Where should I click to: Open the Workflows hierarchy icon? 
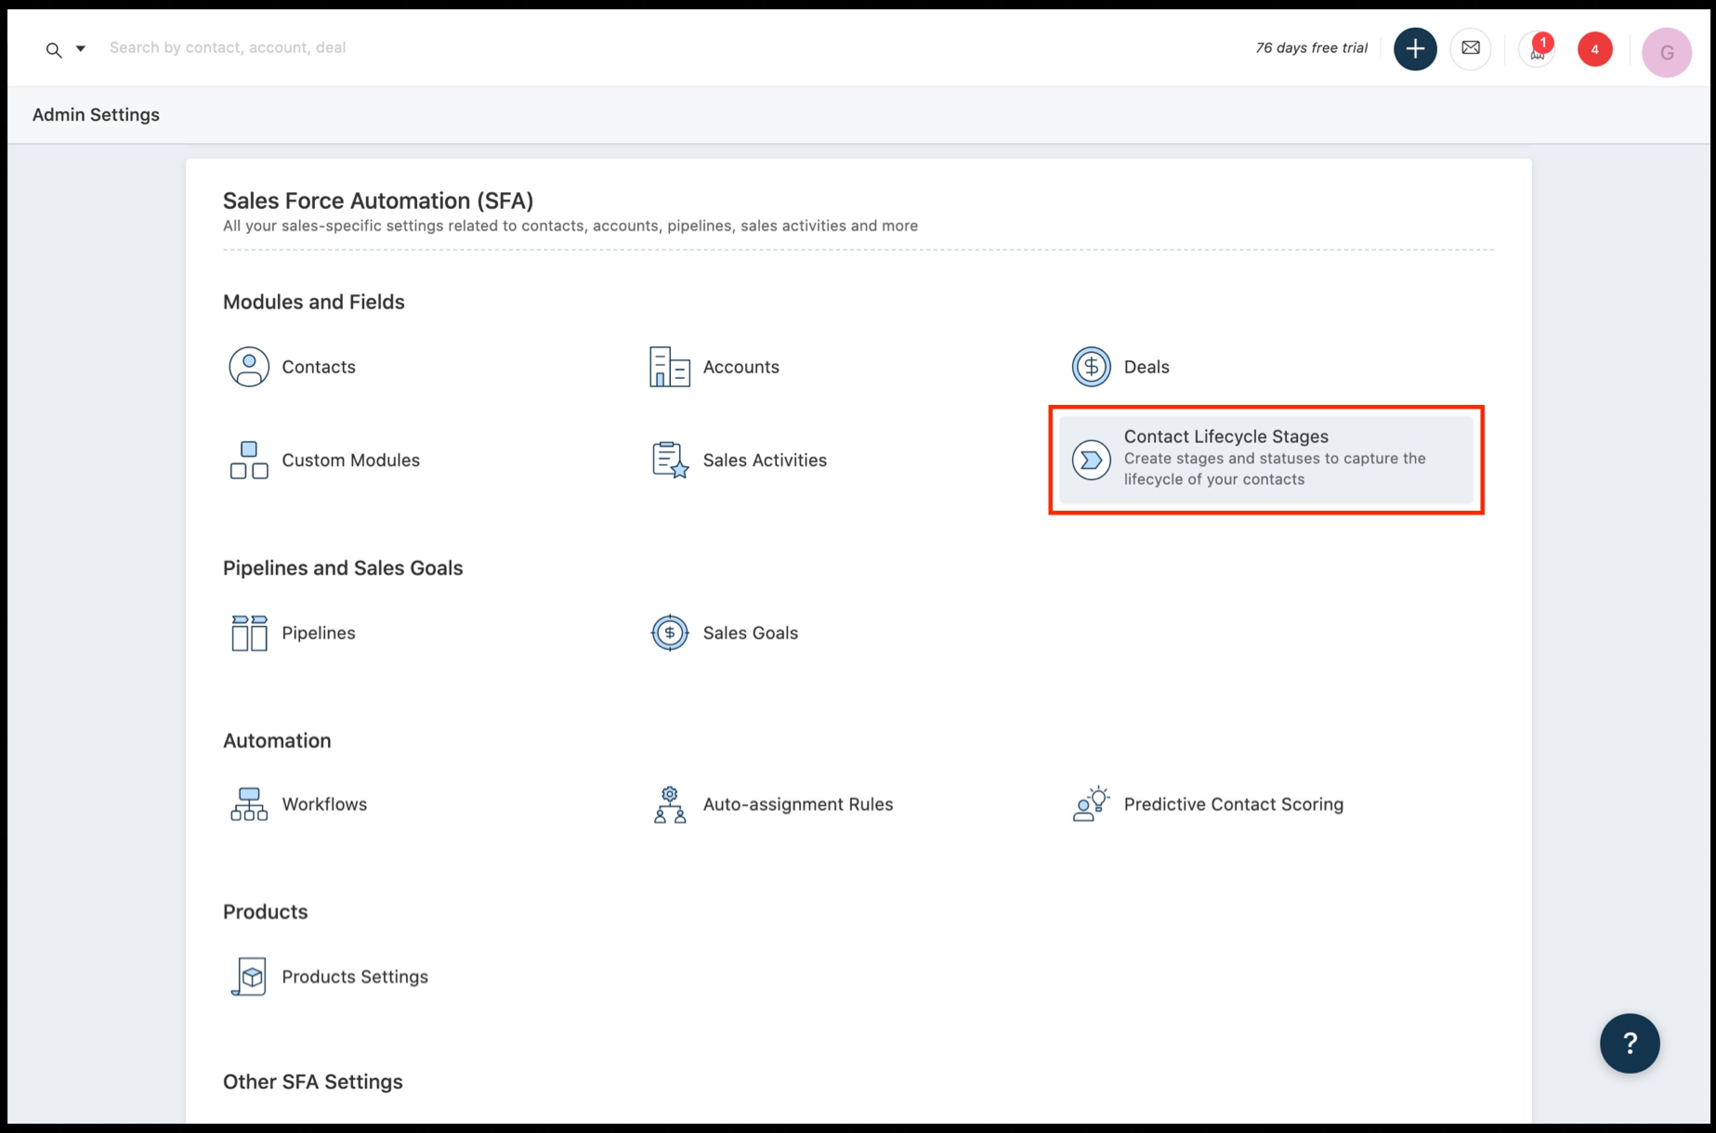pyautogui.click(x=249, y=804)
